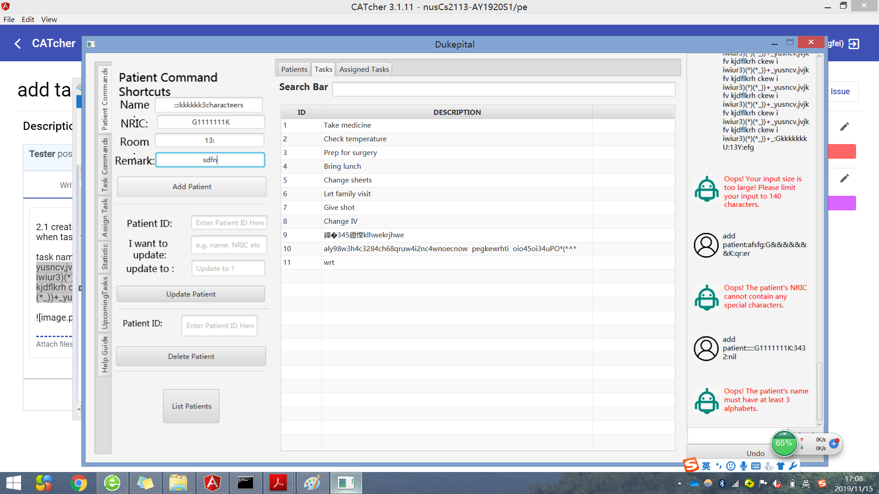The height and width of the screenshot is (494, 879).
Task: Open the Edit menu
Action: click(28, 19)
